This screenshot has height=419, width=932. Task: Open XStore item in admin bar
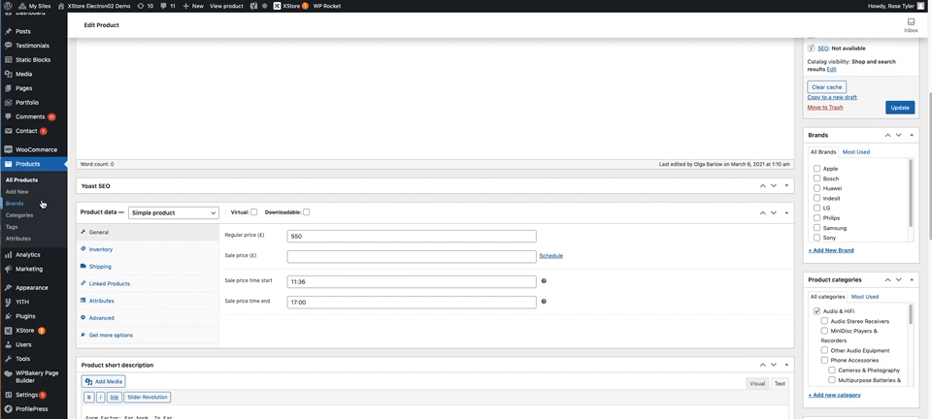click(x=290, y=6)
